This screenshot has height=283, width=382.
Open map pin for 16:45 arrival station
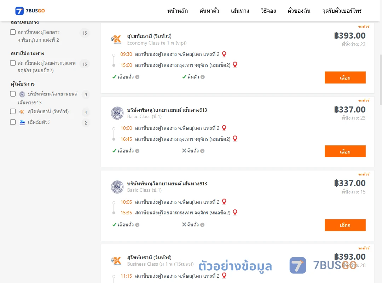click(x=235, y=139)
